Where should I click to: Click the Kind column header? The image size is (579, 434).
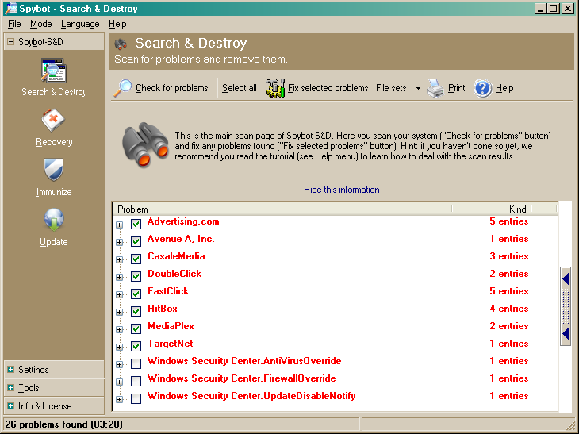[x=492, y=209]
